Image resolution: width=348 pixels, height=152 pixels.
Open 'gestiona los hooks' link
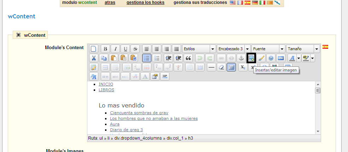tap(145, 3)
